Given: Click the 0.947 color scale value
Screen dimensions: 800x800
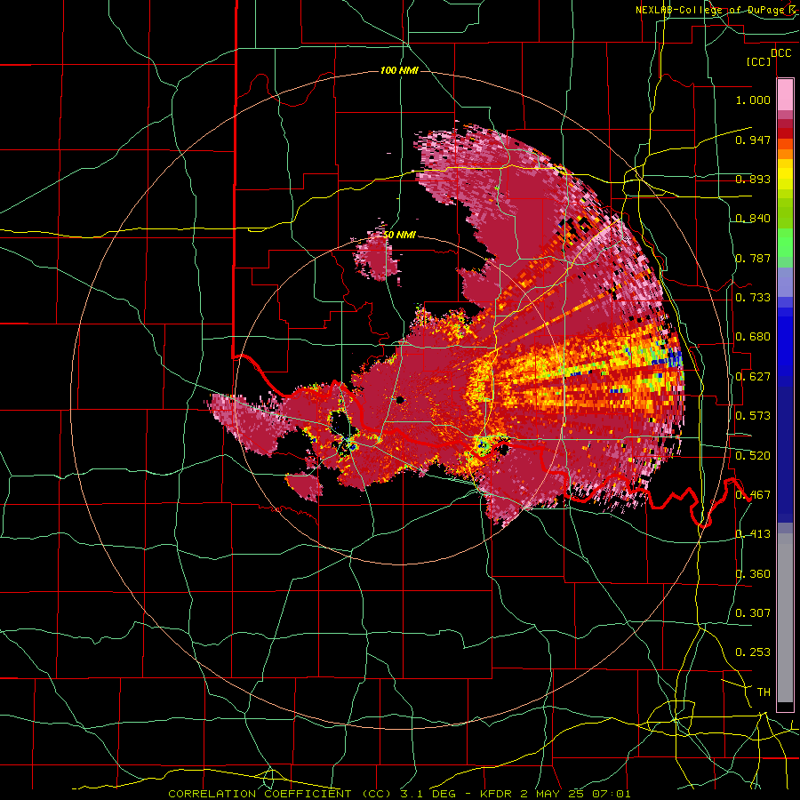Looking at the screenshot, I should coord(753,140).
